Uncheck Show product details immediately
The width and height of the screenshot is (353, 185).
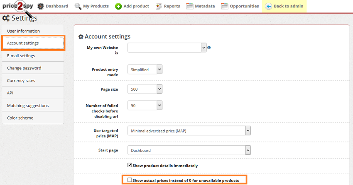(x=130, y=165)
